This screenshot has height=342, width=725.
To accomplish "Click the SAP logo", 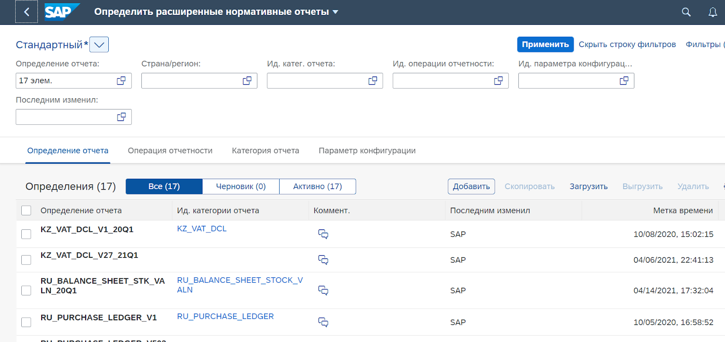I will point(62,12).
